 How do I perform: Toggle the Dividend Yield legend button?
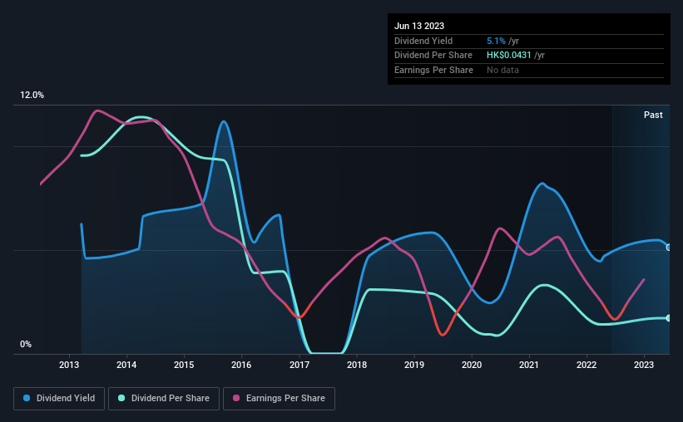(59, 399)
